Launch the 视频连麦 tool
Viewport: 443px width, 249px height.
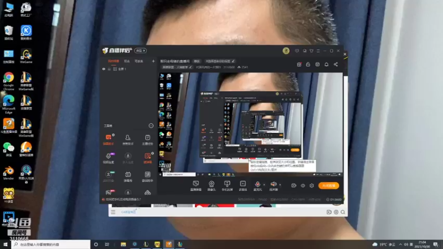click(x=108, y=158)
